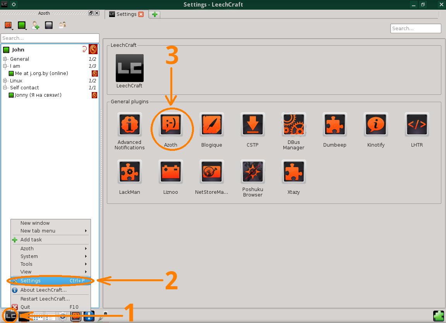Open the green status toolbar dropdown

22,25
